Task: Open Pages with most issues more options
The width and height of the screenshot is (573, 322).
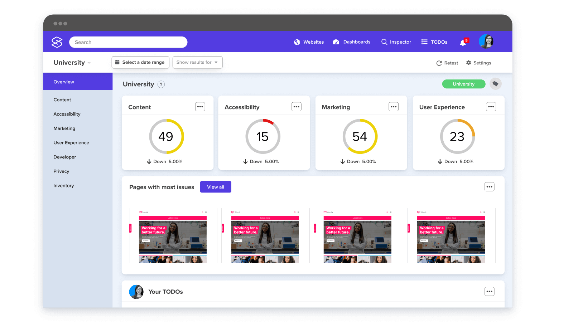Action: click(490, 187)
